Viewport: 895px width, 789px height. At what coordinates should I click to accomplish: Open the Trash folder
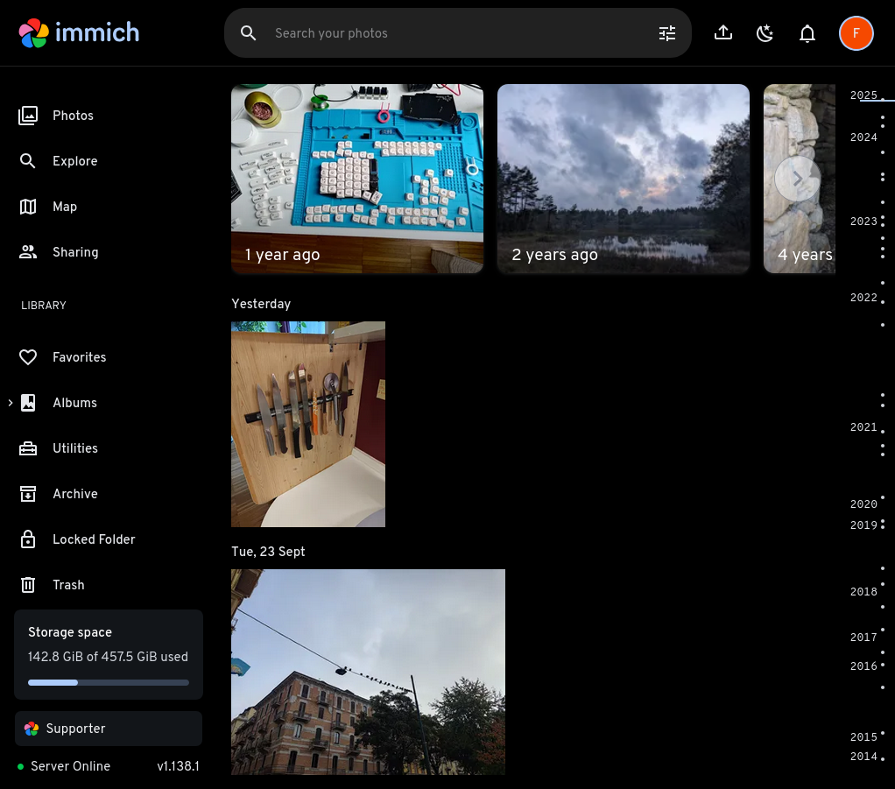pyautogui.click(x=68, y=585)
